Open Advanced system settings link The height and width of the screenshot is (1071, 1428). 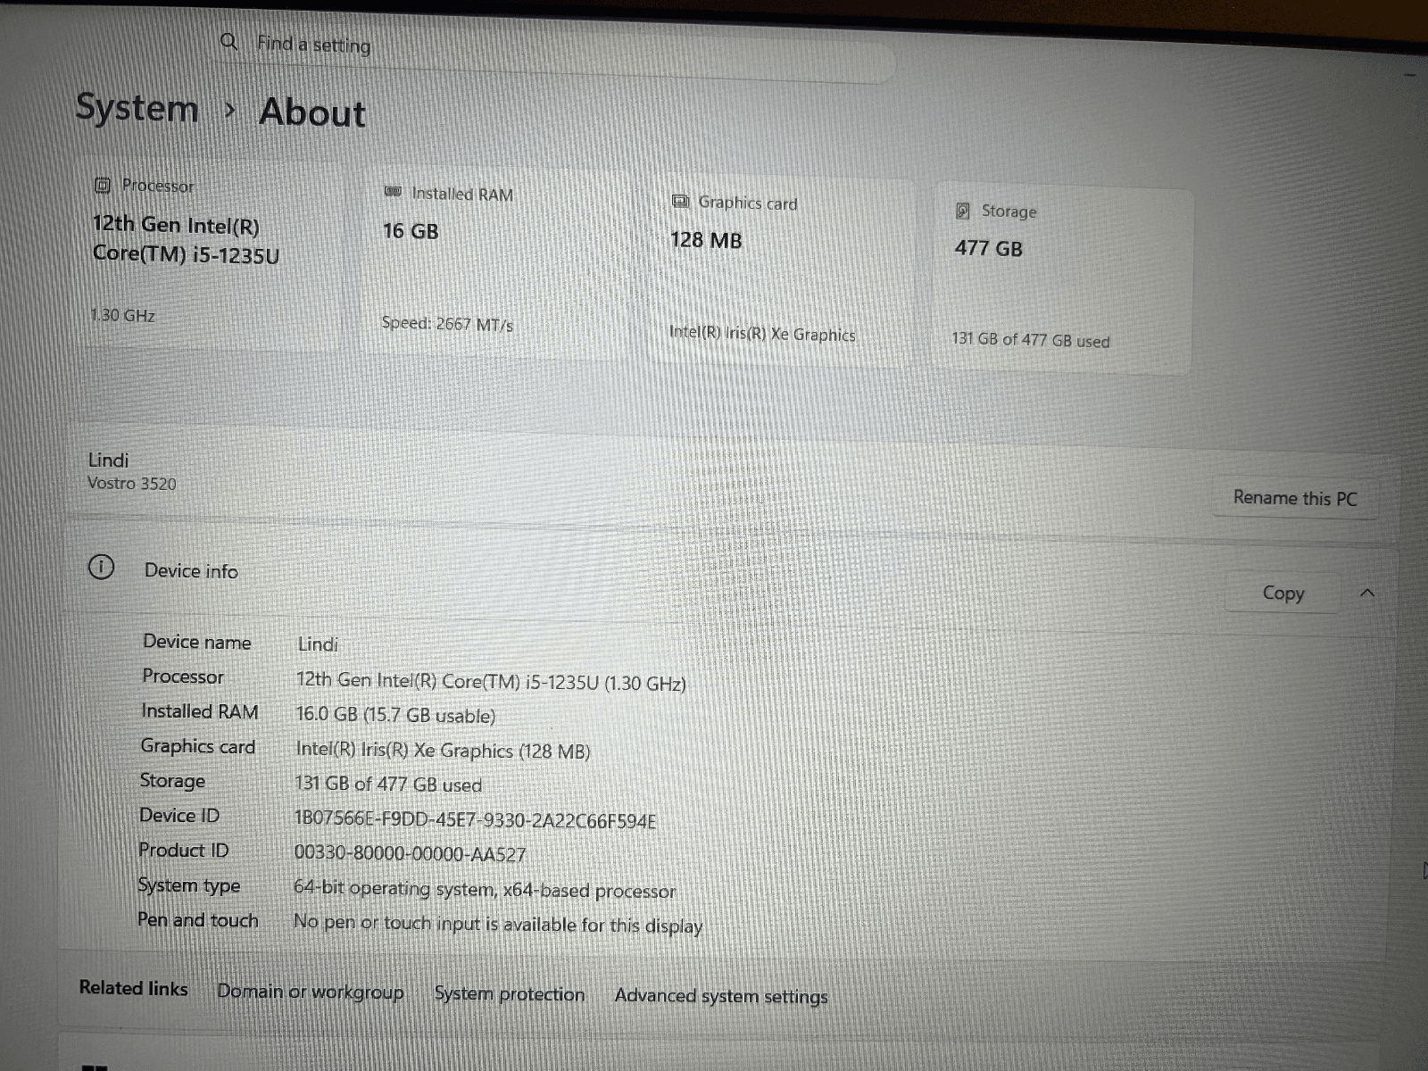[721, 996]
